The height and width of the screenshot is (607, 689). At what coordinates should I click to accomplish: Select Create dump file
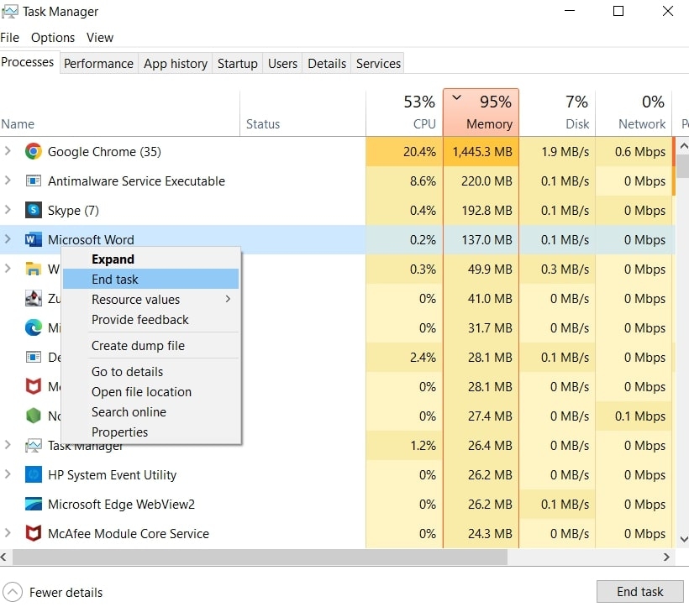click(150, 346)
